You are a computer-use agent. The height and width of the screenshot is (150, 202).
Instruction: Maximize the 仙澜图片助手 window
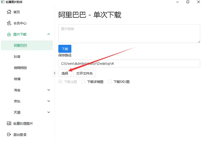click(188, 2)
